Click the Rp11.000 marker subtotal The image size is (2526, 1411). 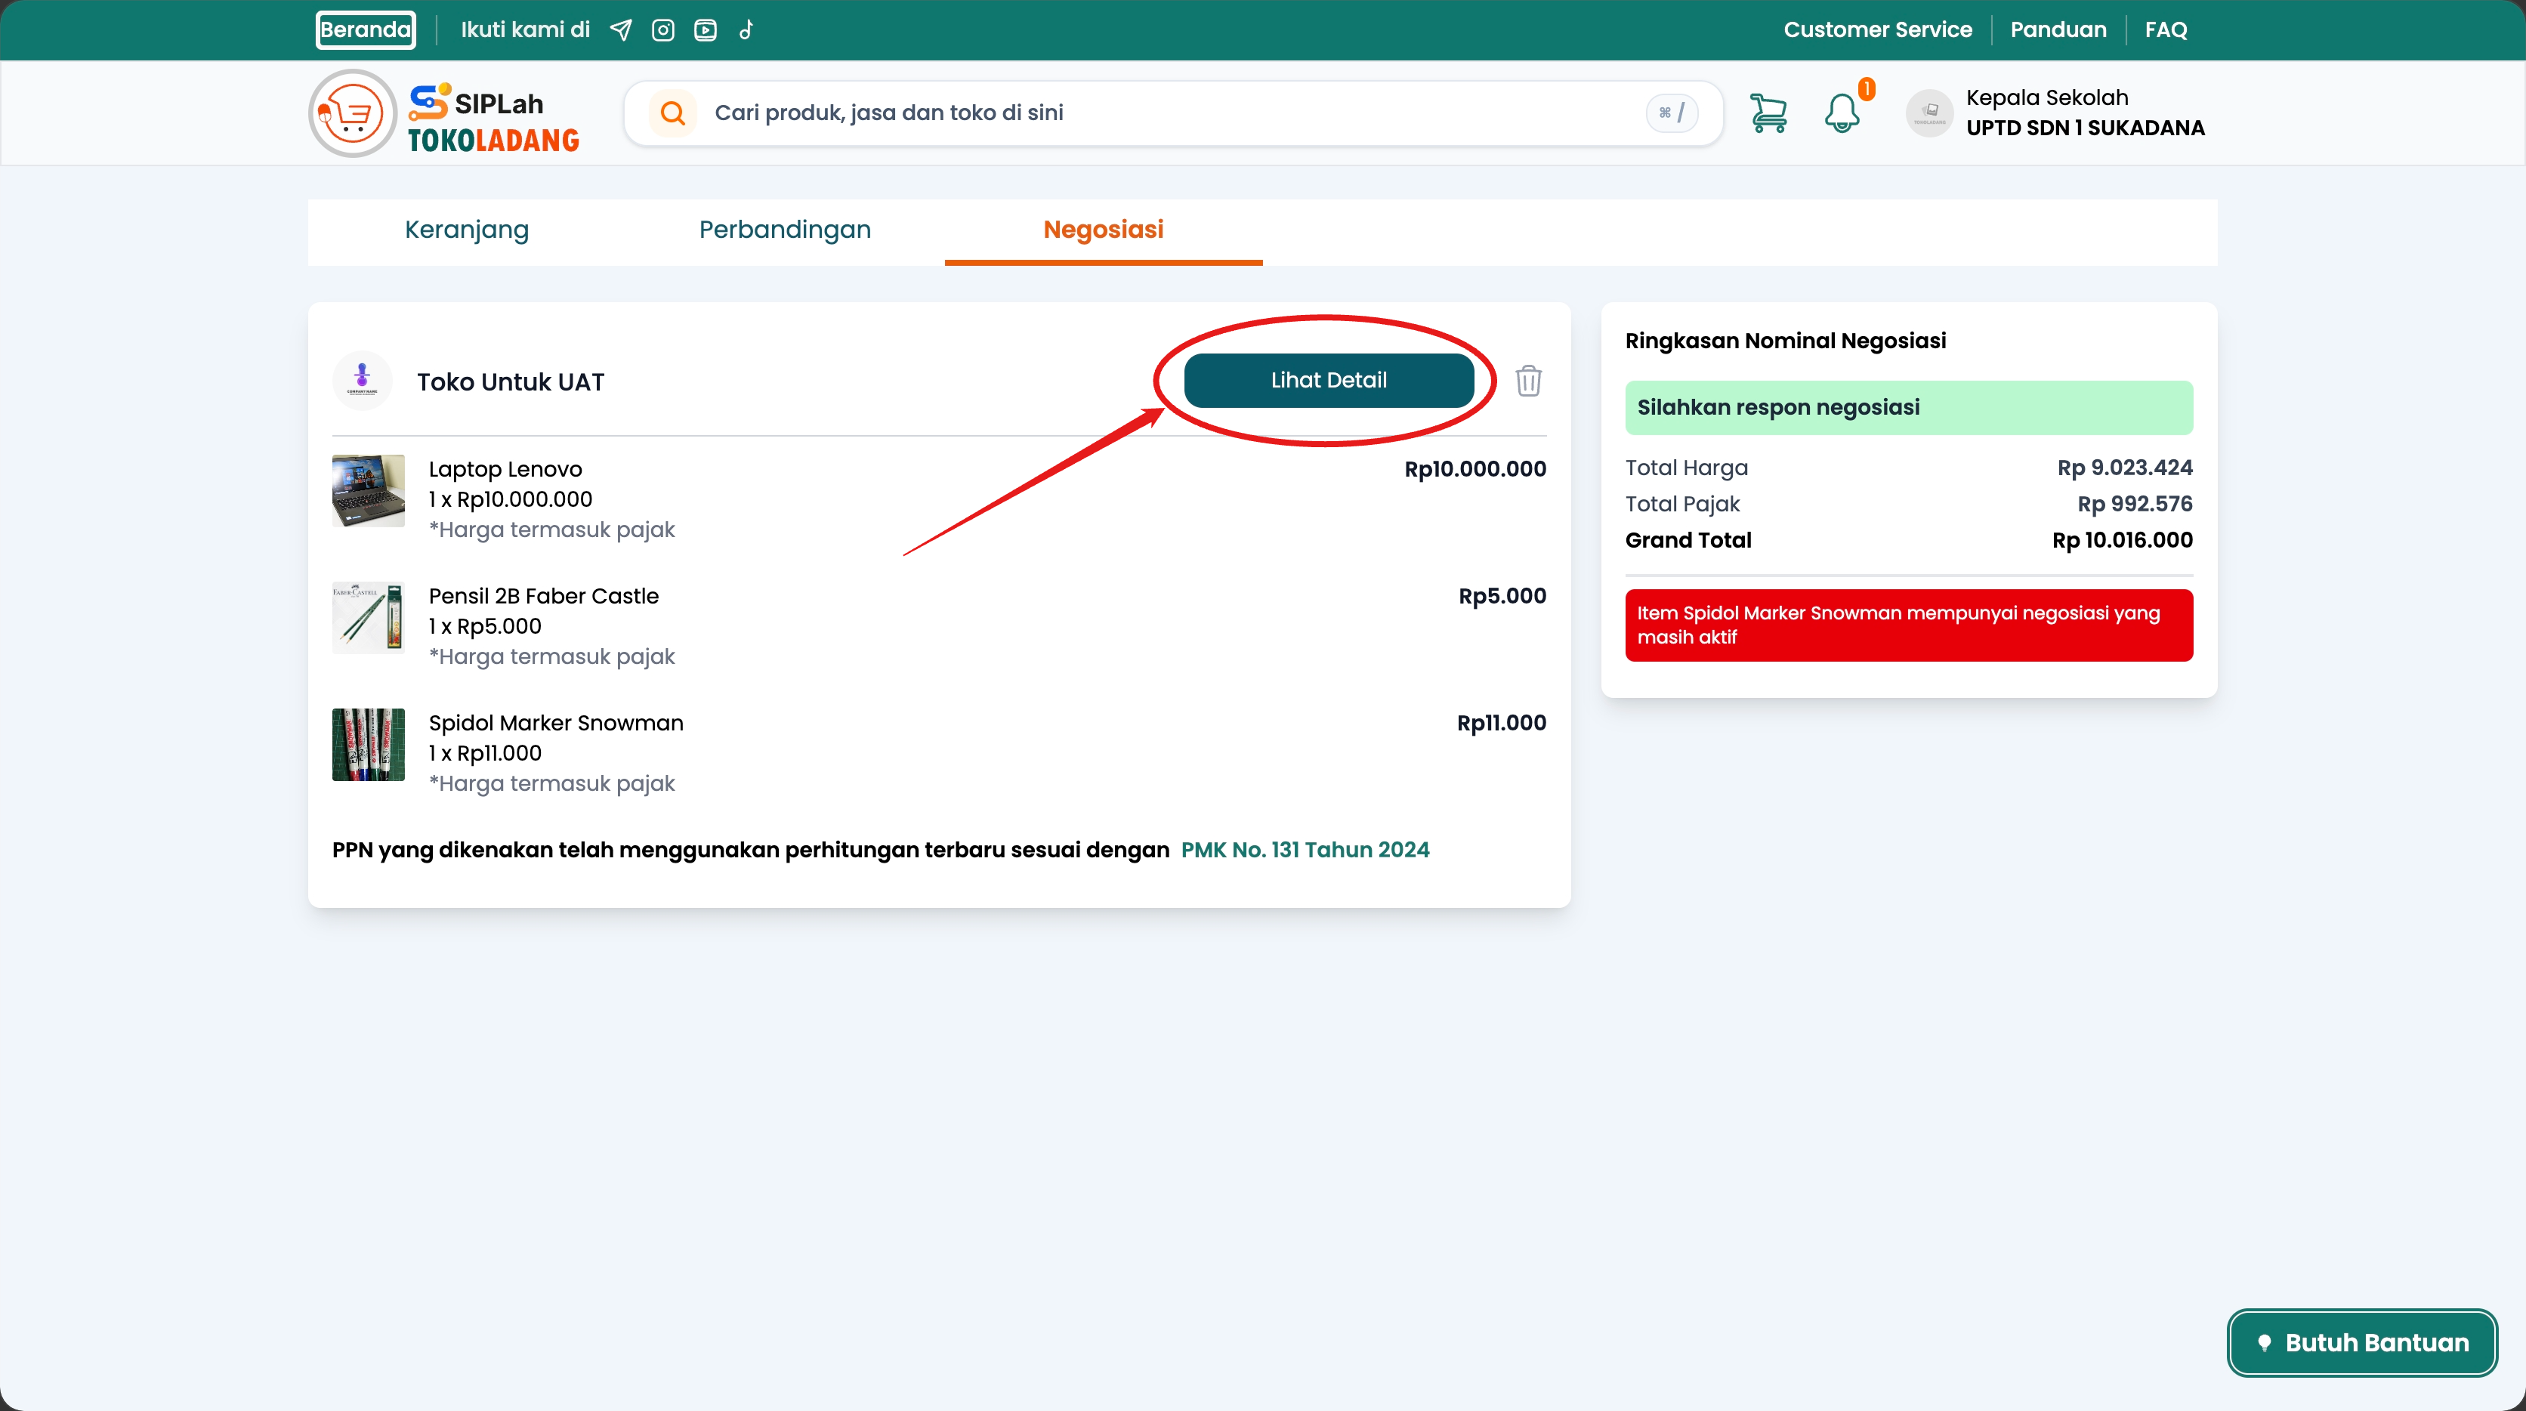click(1501, 724)
